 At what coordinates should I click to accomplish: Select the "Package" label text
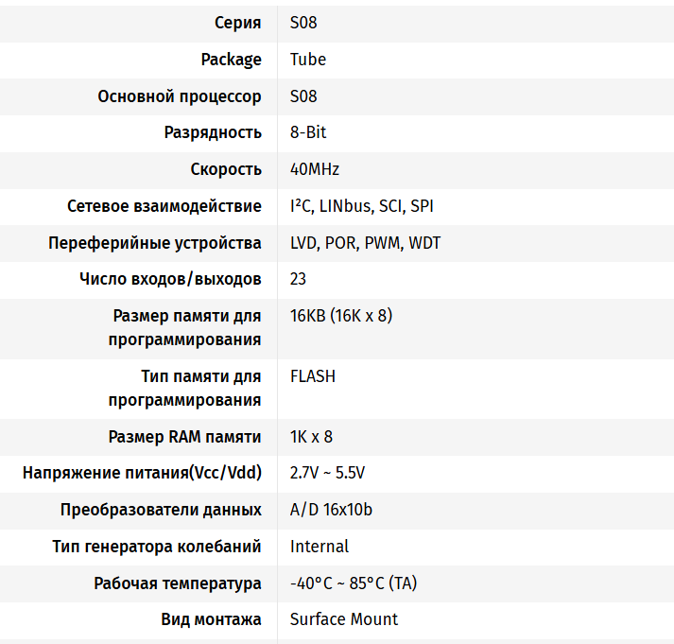point(231,60)
